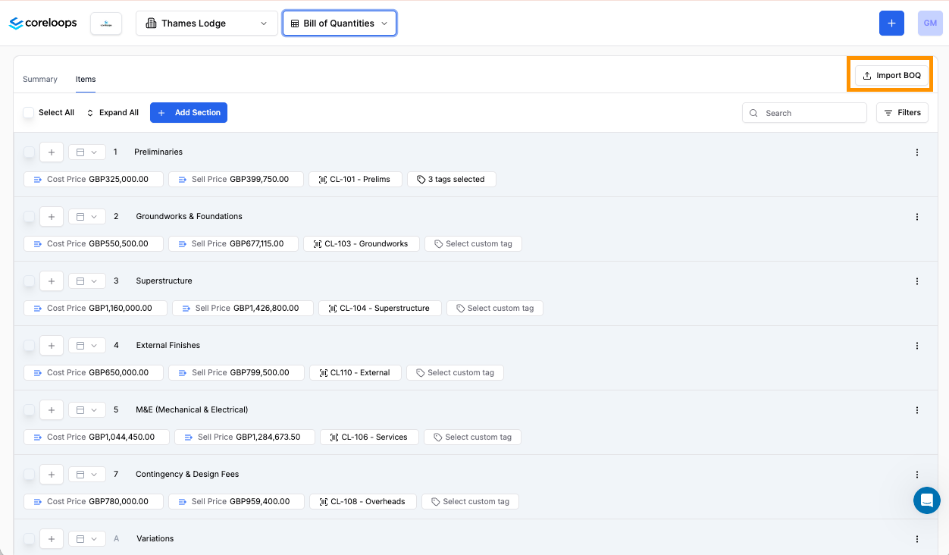
Task: Tick the M&E row checkbox
Action: (29, 410)
